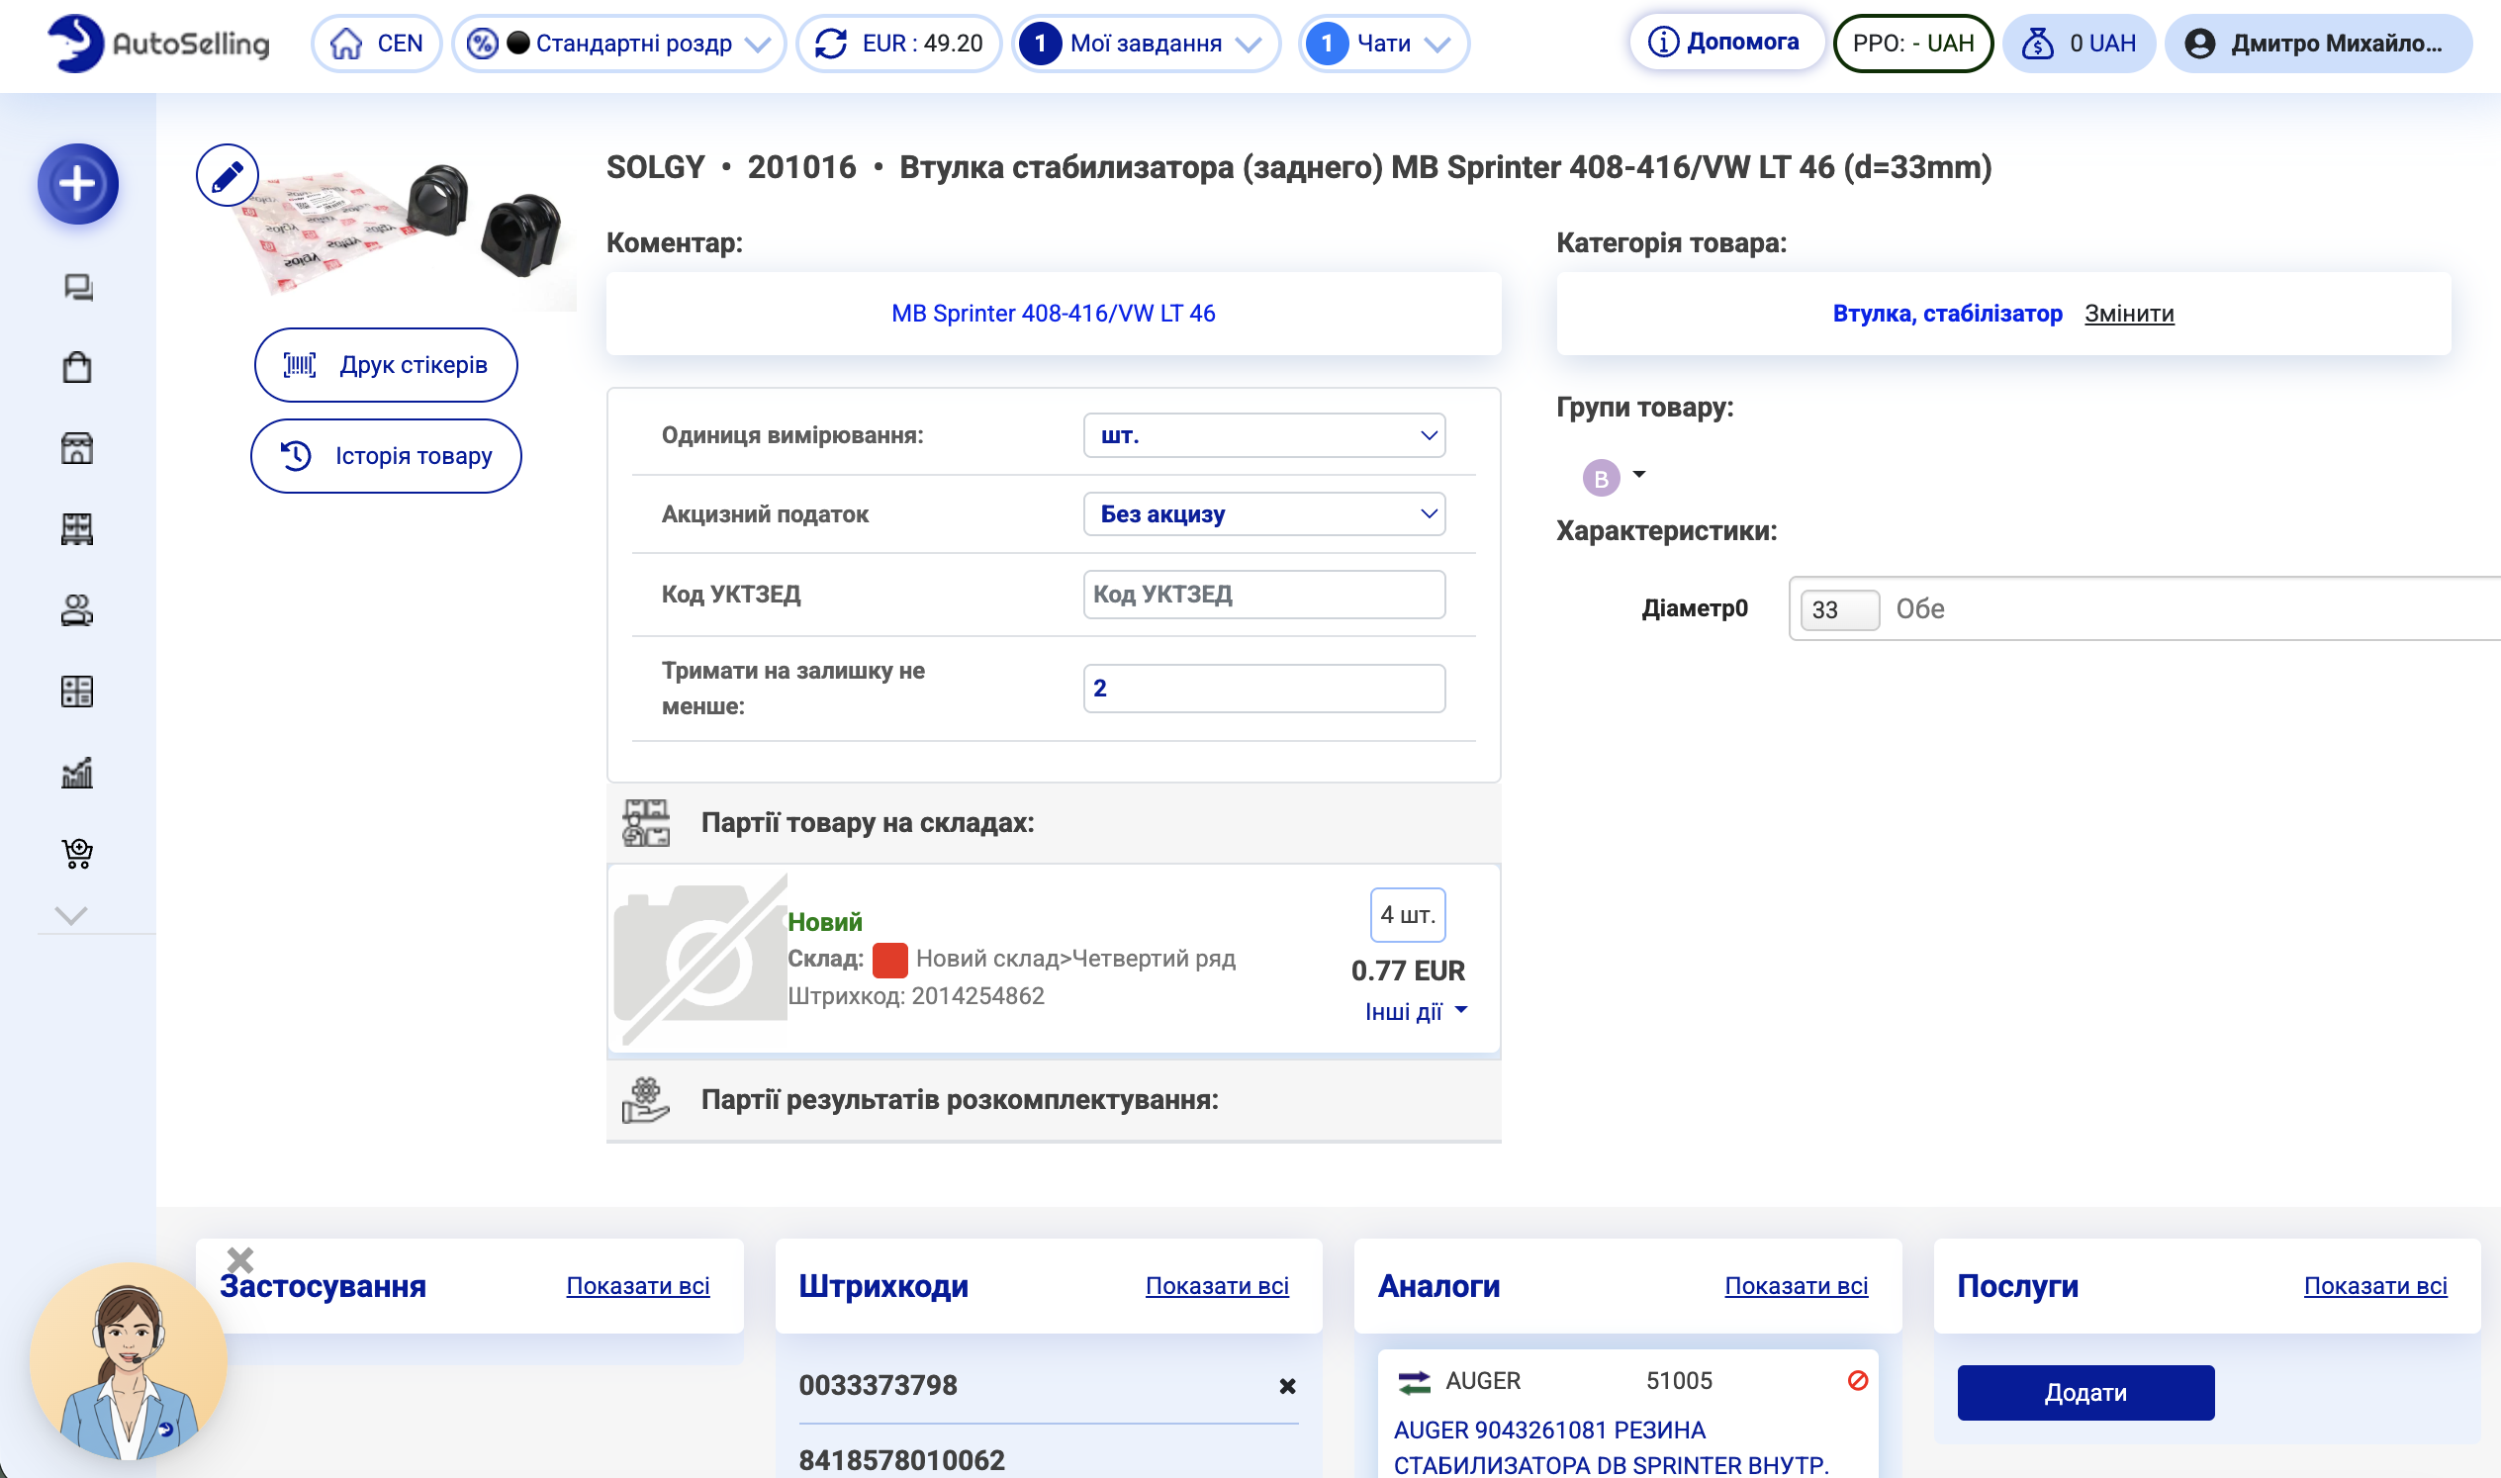The height and width of the screenshot is (1478, 2501).
Task: Open the warehouse shelves sidebar icon
Action: [77, 529]
